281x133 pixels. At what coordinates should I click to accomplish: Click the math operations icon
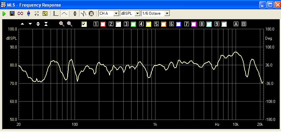pos(37,13)
